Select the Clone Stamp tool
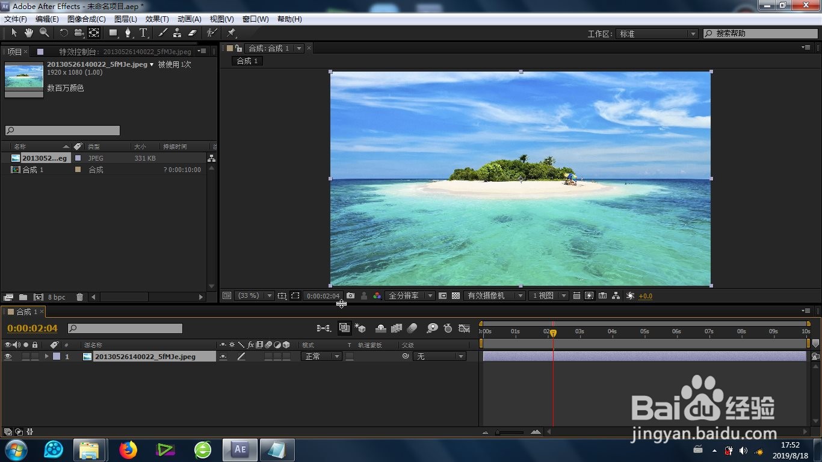Image resolution: width=822 pixels, height=462 pixels. click(178, 32)
